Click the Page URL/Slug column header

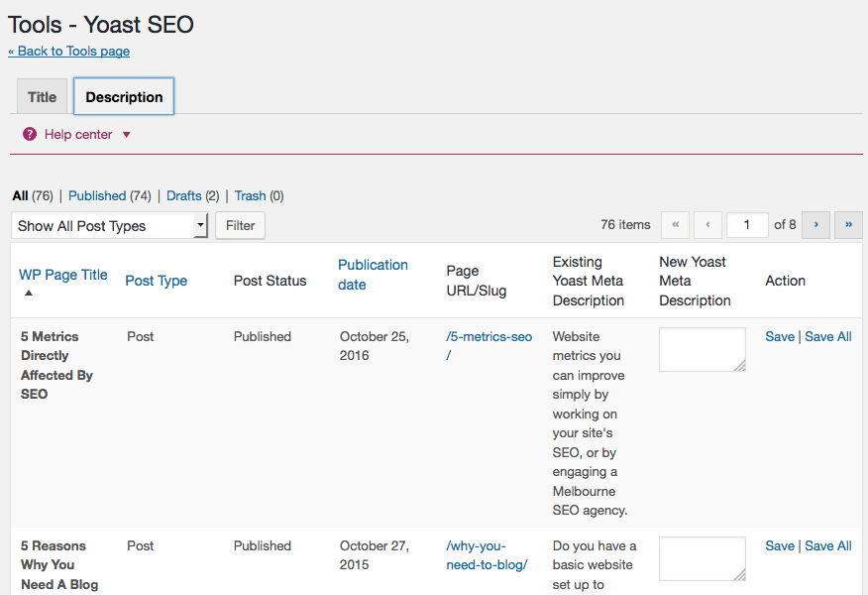tap(477, 281)
